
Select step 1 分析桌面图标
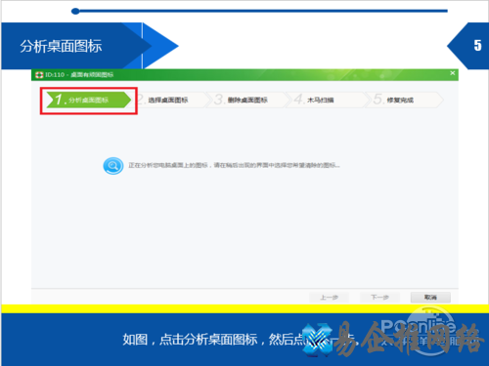(89, 100)
